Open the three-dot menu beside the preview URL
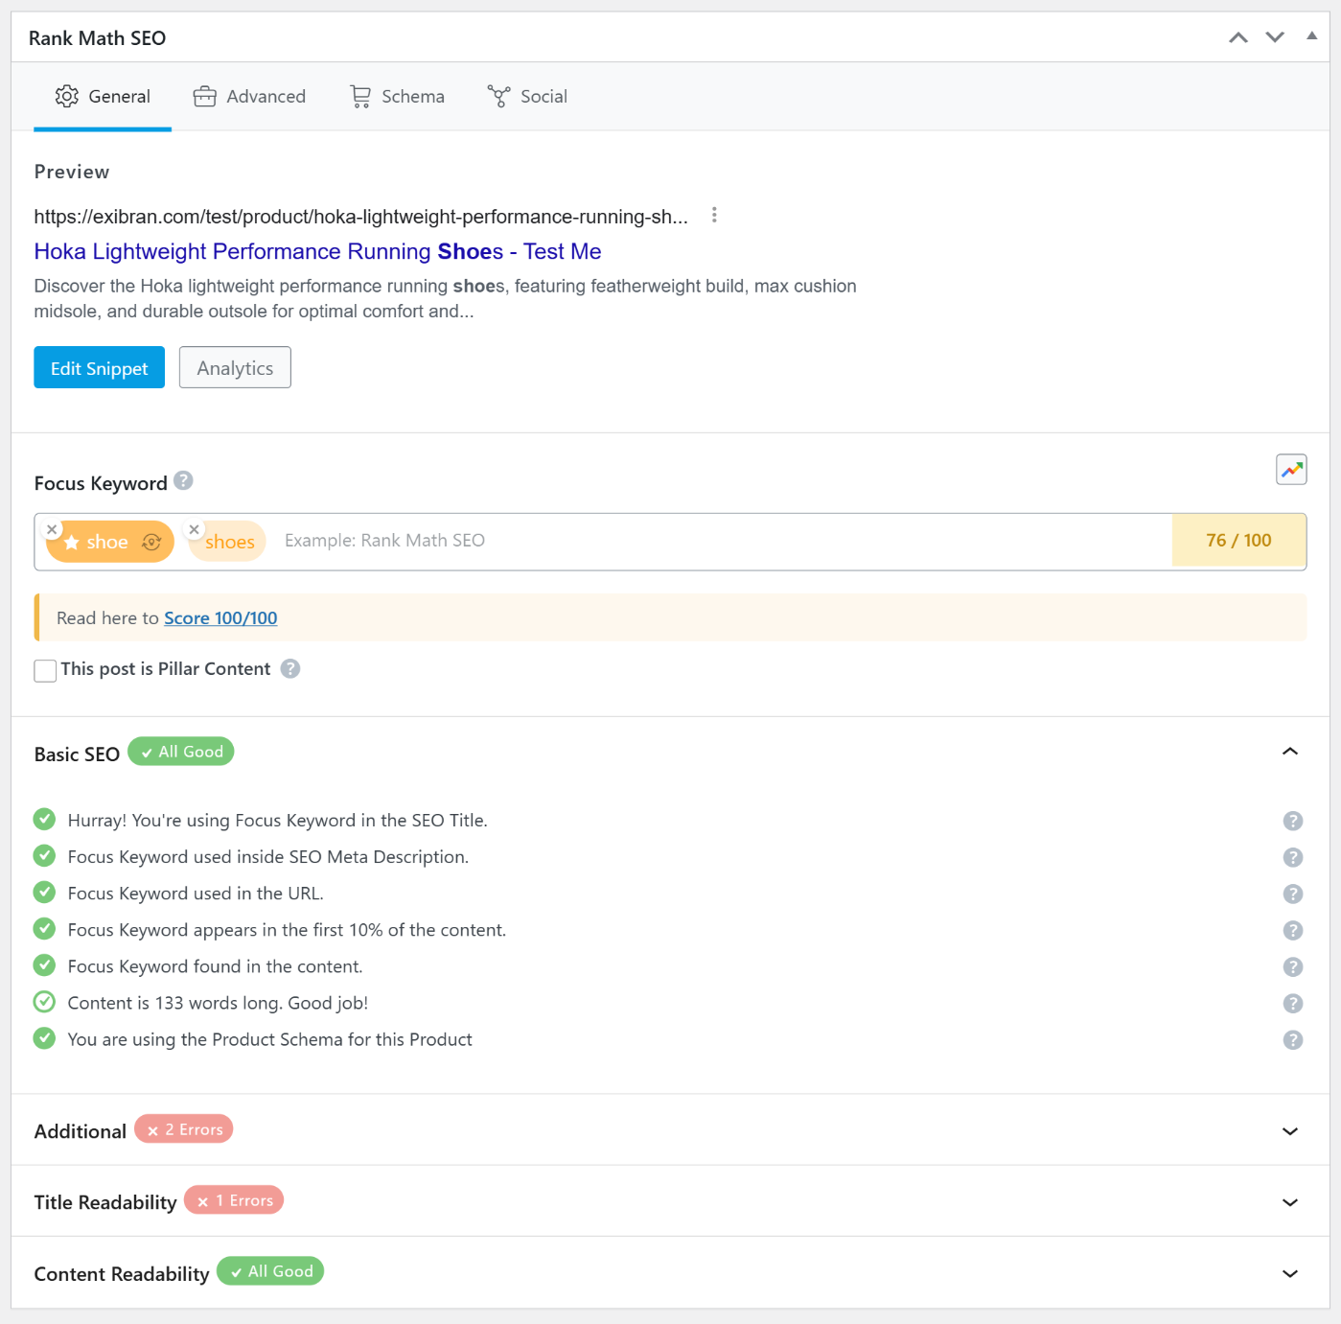This screenshot has width=1341, height=1324. tap(714, 216)
